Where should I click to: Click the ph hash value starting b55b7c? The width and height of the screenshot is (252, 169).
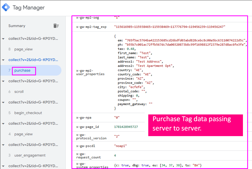tap(185, 44)
